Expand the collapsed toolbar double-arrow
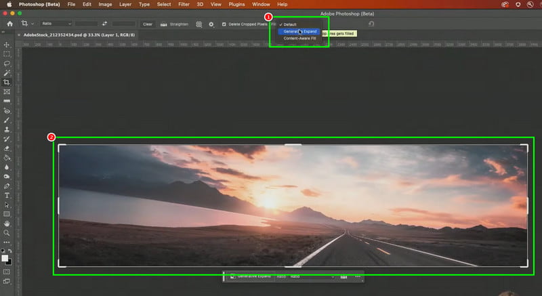Screen dimensions: 542x296 (x=3, y=32)
